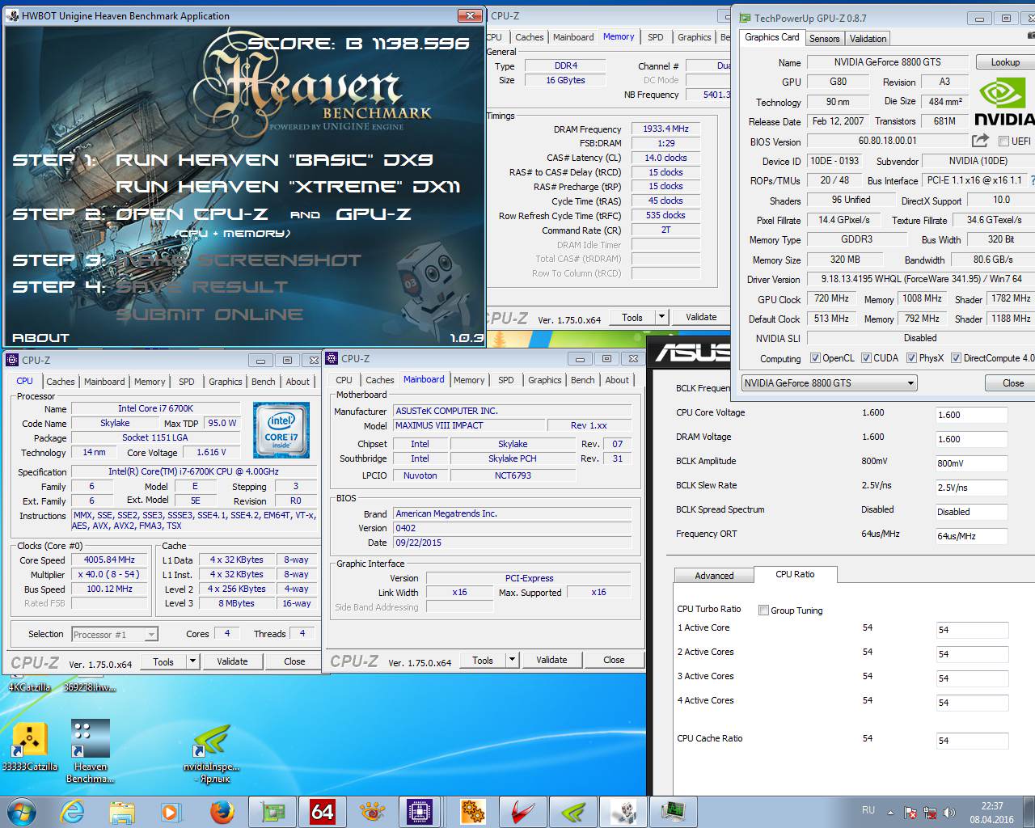Click the NVIDIA logo in GPU-Z
Image resolution: width=1035 pixels, height=828 pixels.
coord(1005,103)
